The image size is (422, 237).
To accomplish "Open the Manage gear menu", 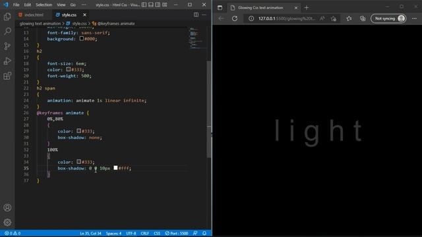I will point(7,223).
